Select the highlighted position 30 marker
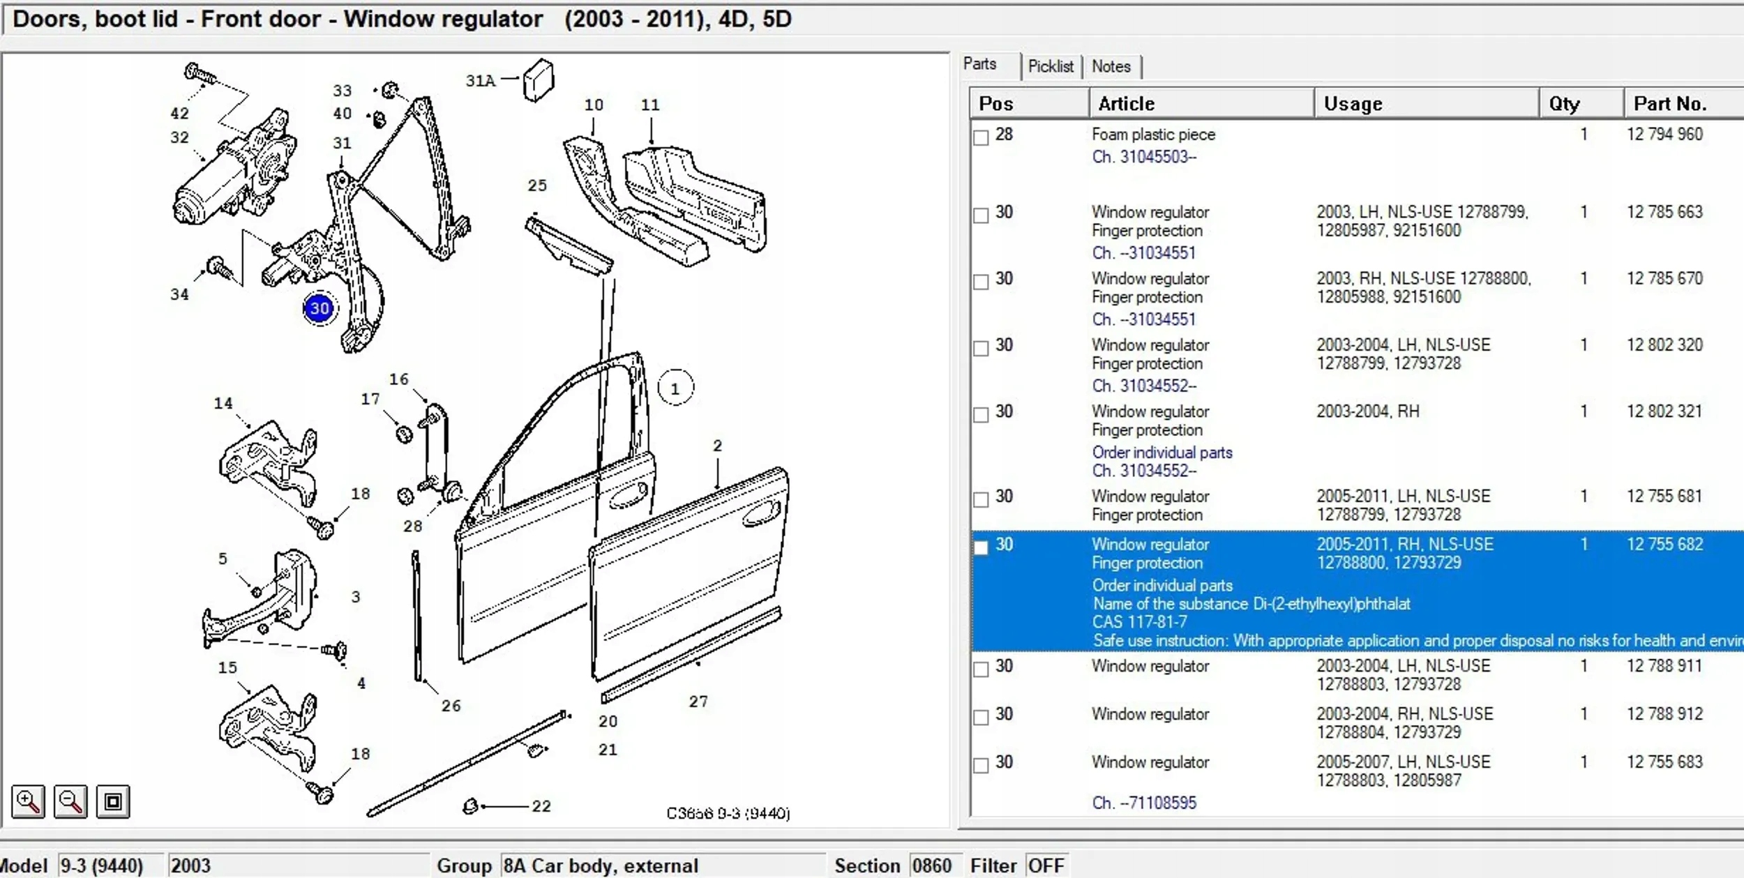Viewport: 1744px width, 878px height. point(320,308)
